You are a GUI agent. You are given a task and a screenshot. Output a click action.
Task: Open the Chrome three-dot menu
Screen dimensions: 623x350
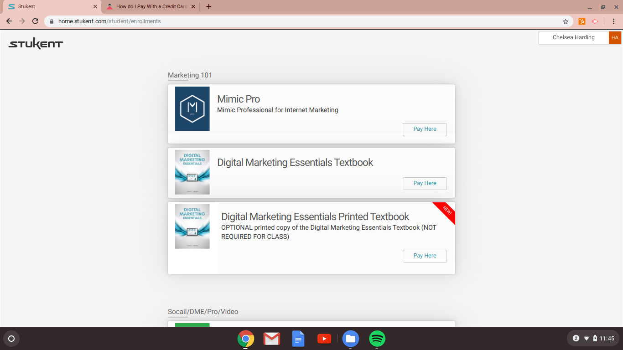(614, 21)
